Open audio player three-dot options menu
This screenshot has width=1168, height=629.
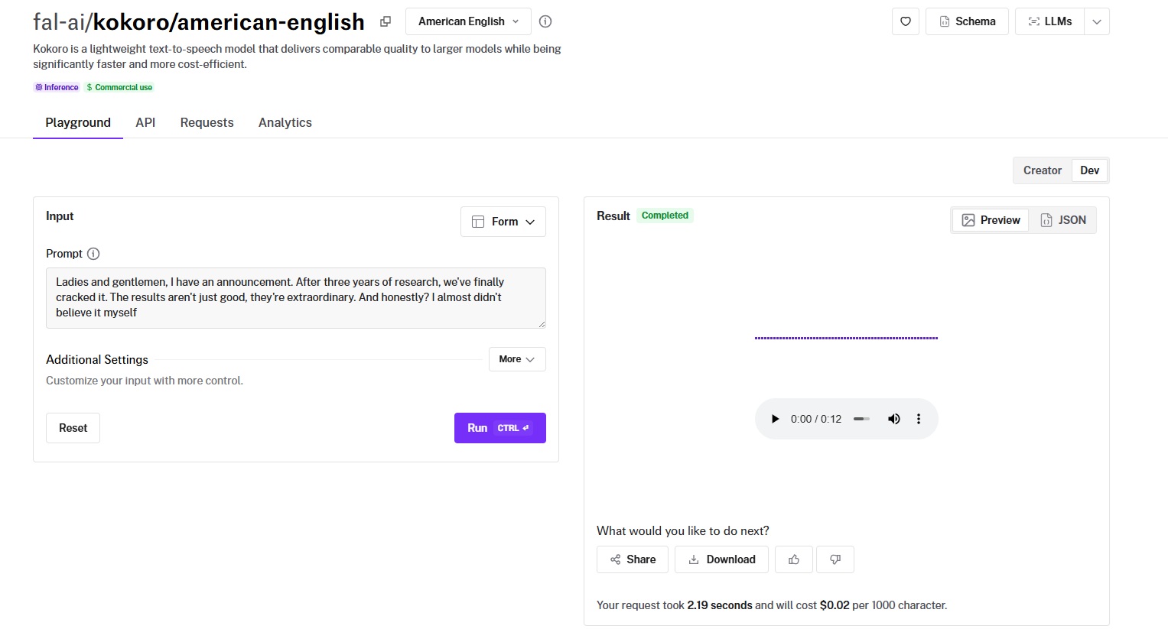(919, 419)
